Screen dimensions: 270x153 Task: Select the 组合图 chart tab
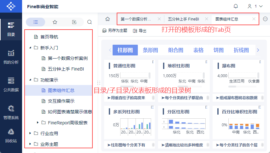[x=176, y=50]
